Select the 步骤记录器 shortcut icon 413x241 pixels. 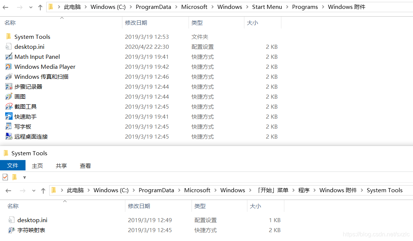pos(9,86)
